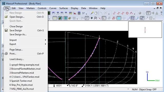The image size is (164, 92).
Task: Click the overview thumbnail with red crosshair
Action: click(145, 30)
